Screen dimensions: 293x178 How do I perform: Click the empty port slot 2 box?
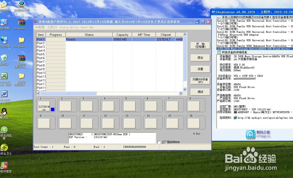point(66,106)
